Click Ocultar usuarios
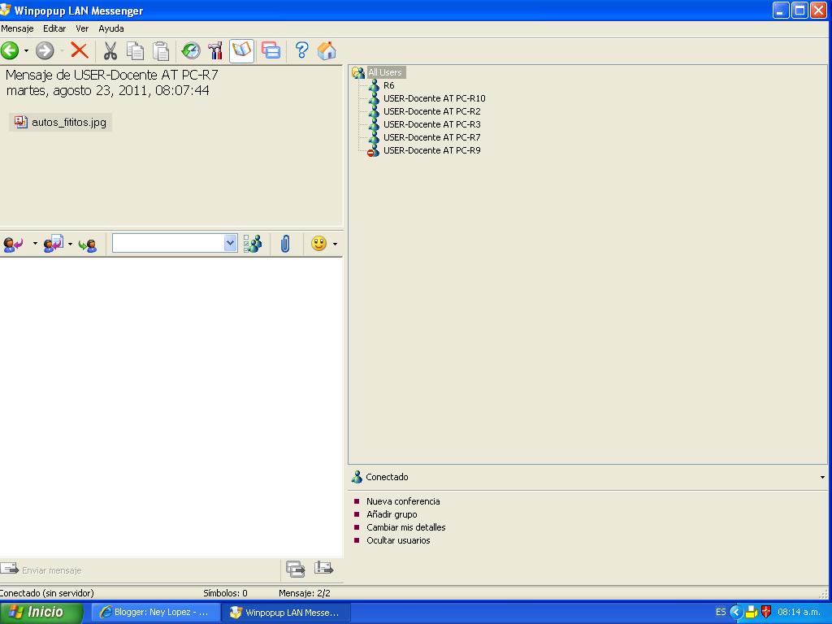832x624 pixels. point(400,539)
